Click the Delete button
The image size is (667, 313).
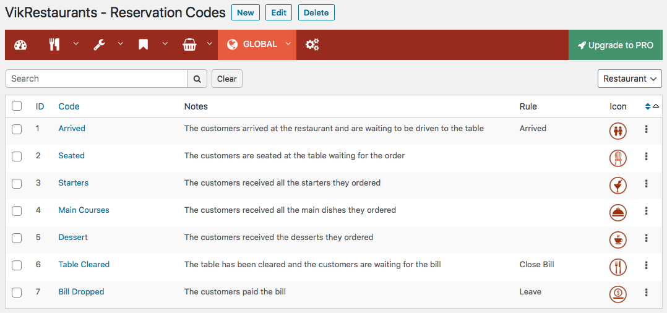tap(317, 12)
